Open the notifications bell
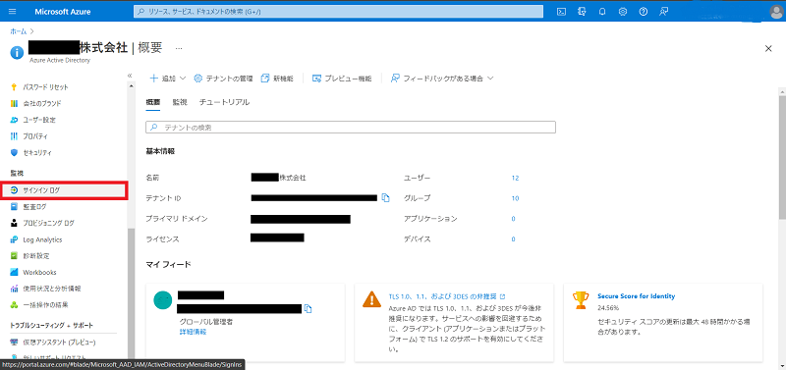The height and width of the screenshot is (370, 786). (x=602, y=12)
